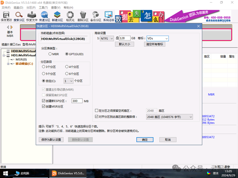238x178 pixels.
Task: Open the Tools (工具) menu
Action: click(44, 7)
